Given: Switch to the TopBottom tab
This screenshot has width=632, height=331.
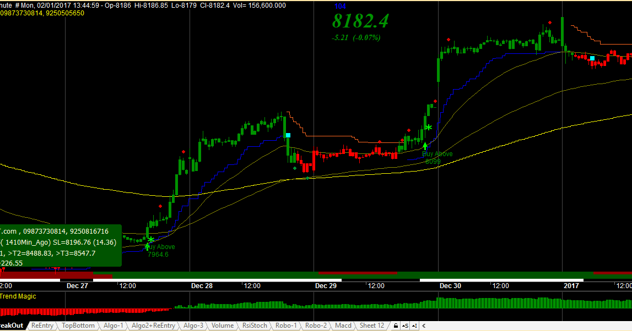Looking at the screenshot, I should click(78, 326).
